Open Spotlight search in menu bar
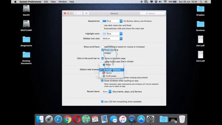 point(201,2)
